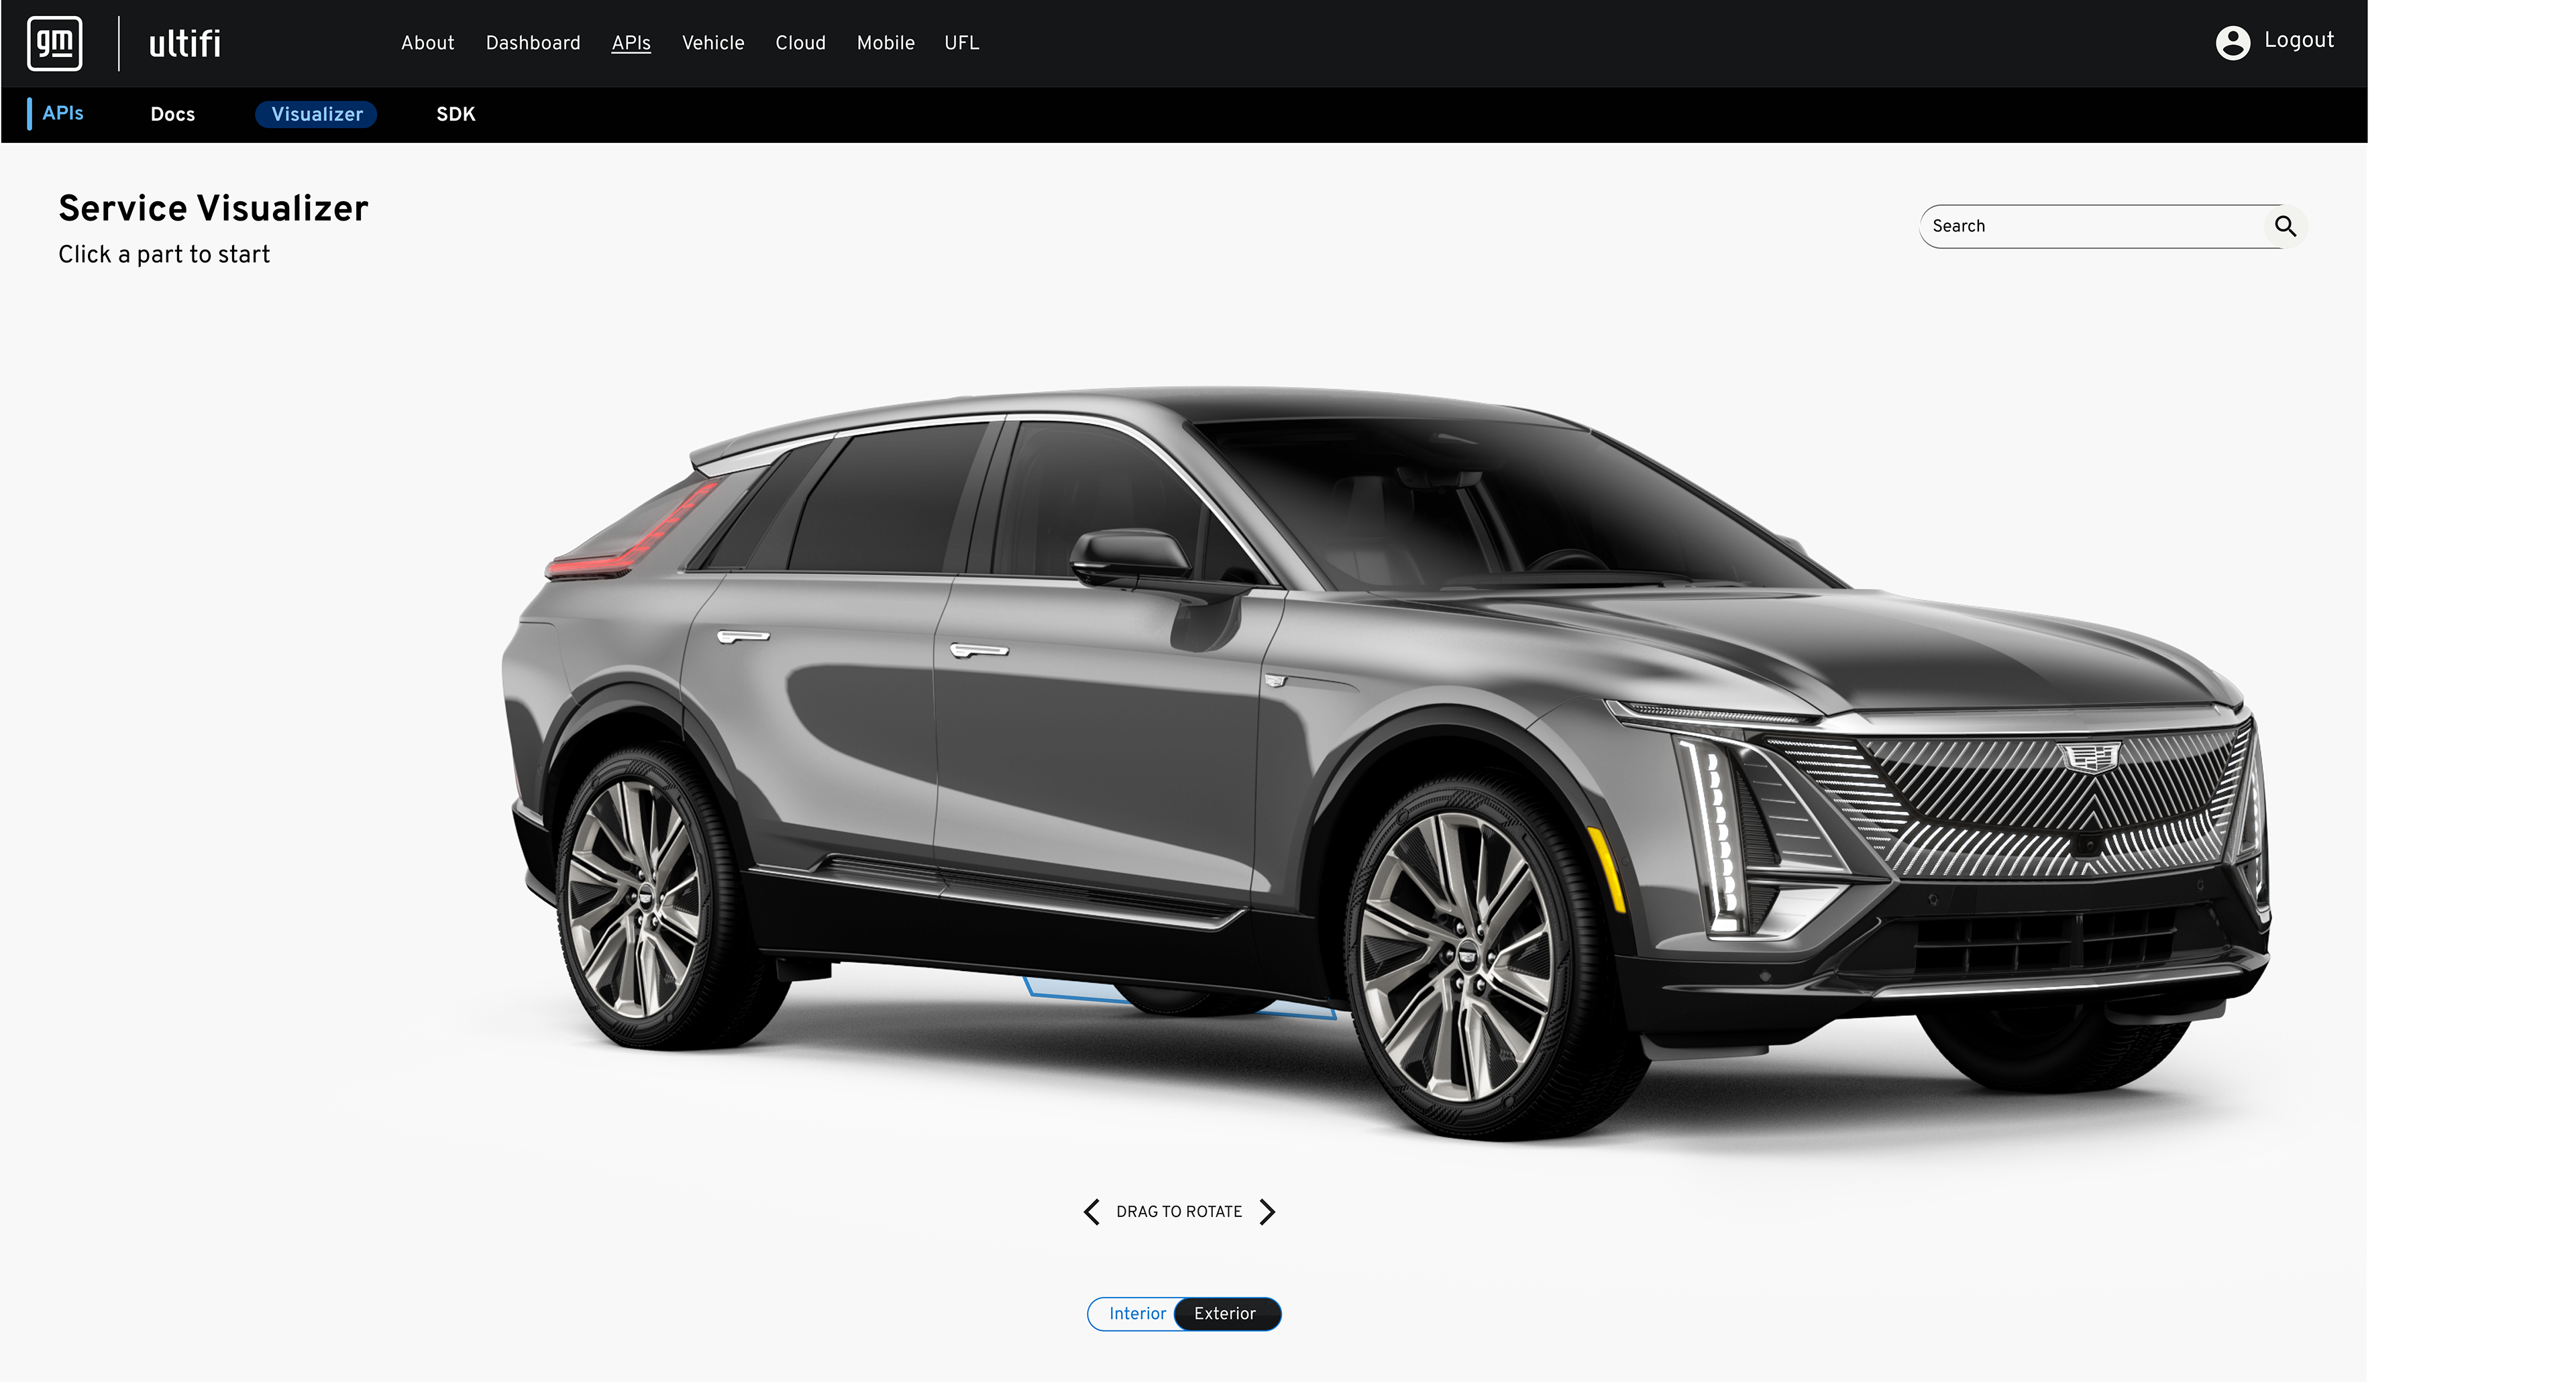The image size is (2576, 1382).
Task: Click the rear door handle
Action: 743,636
